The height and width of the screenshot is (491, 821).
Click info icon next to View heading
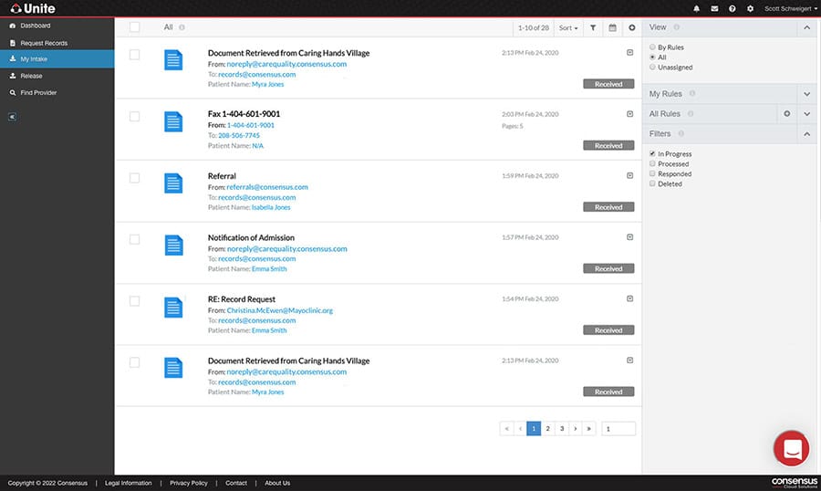point(677,27)
